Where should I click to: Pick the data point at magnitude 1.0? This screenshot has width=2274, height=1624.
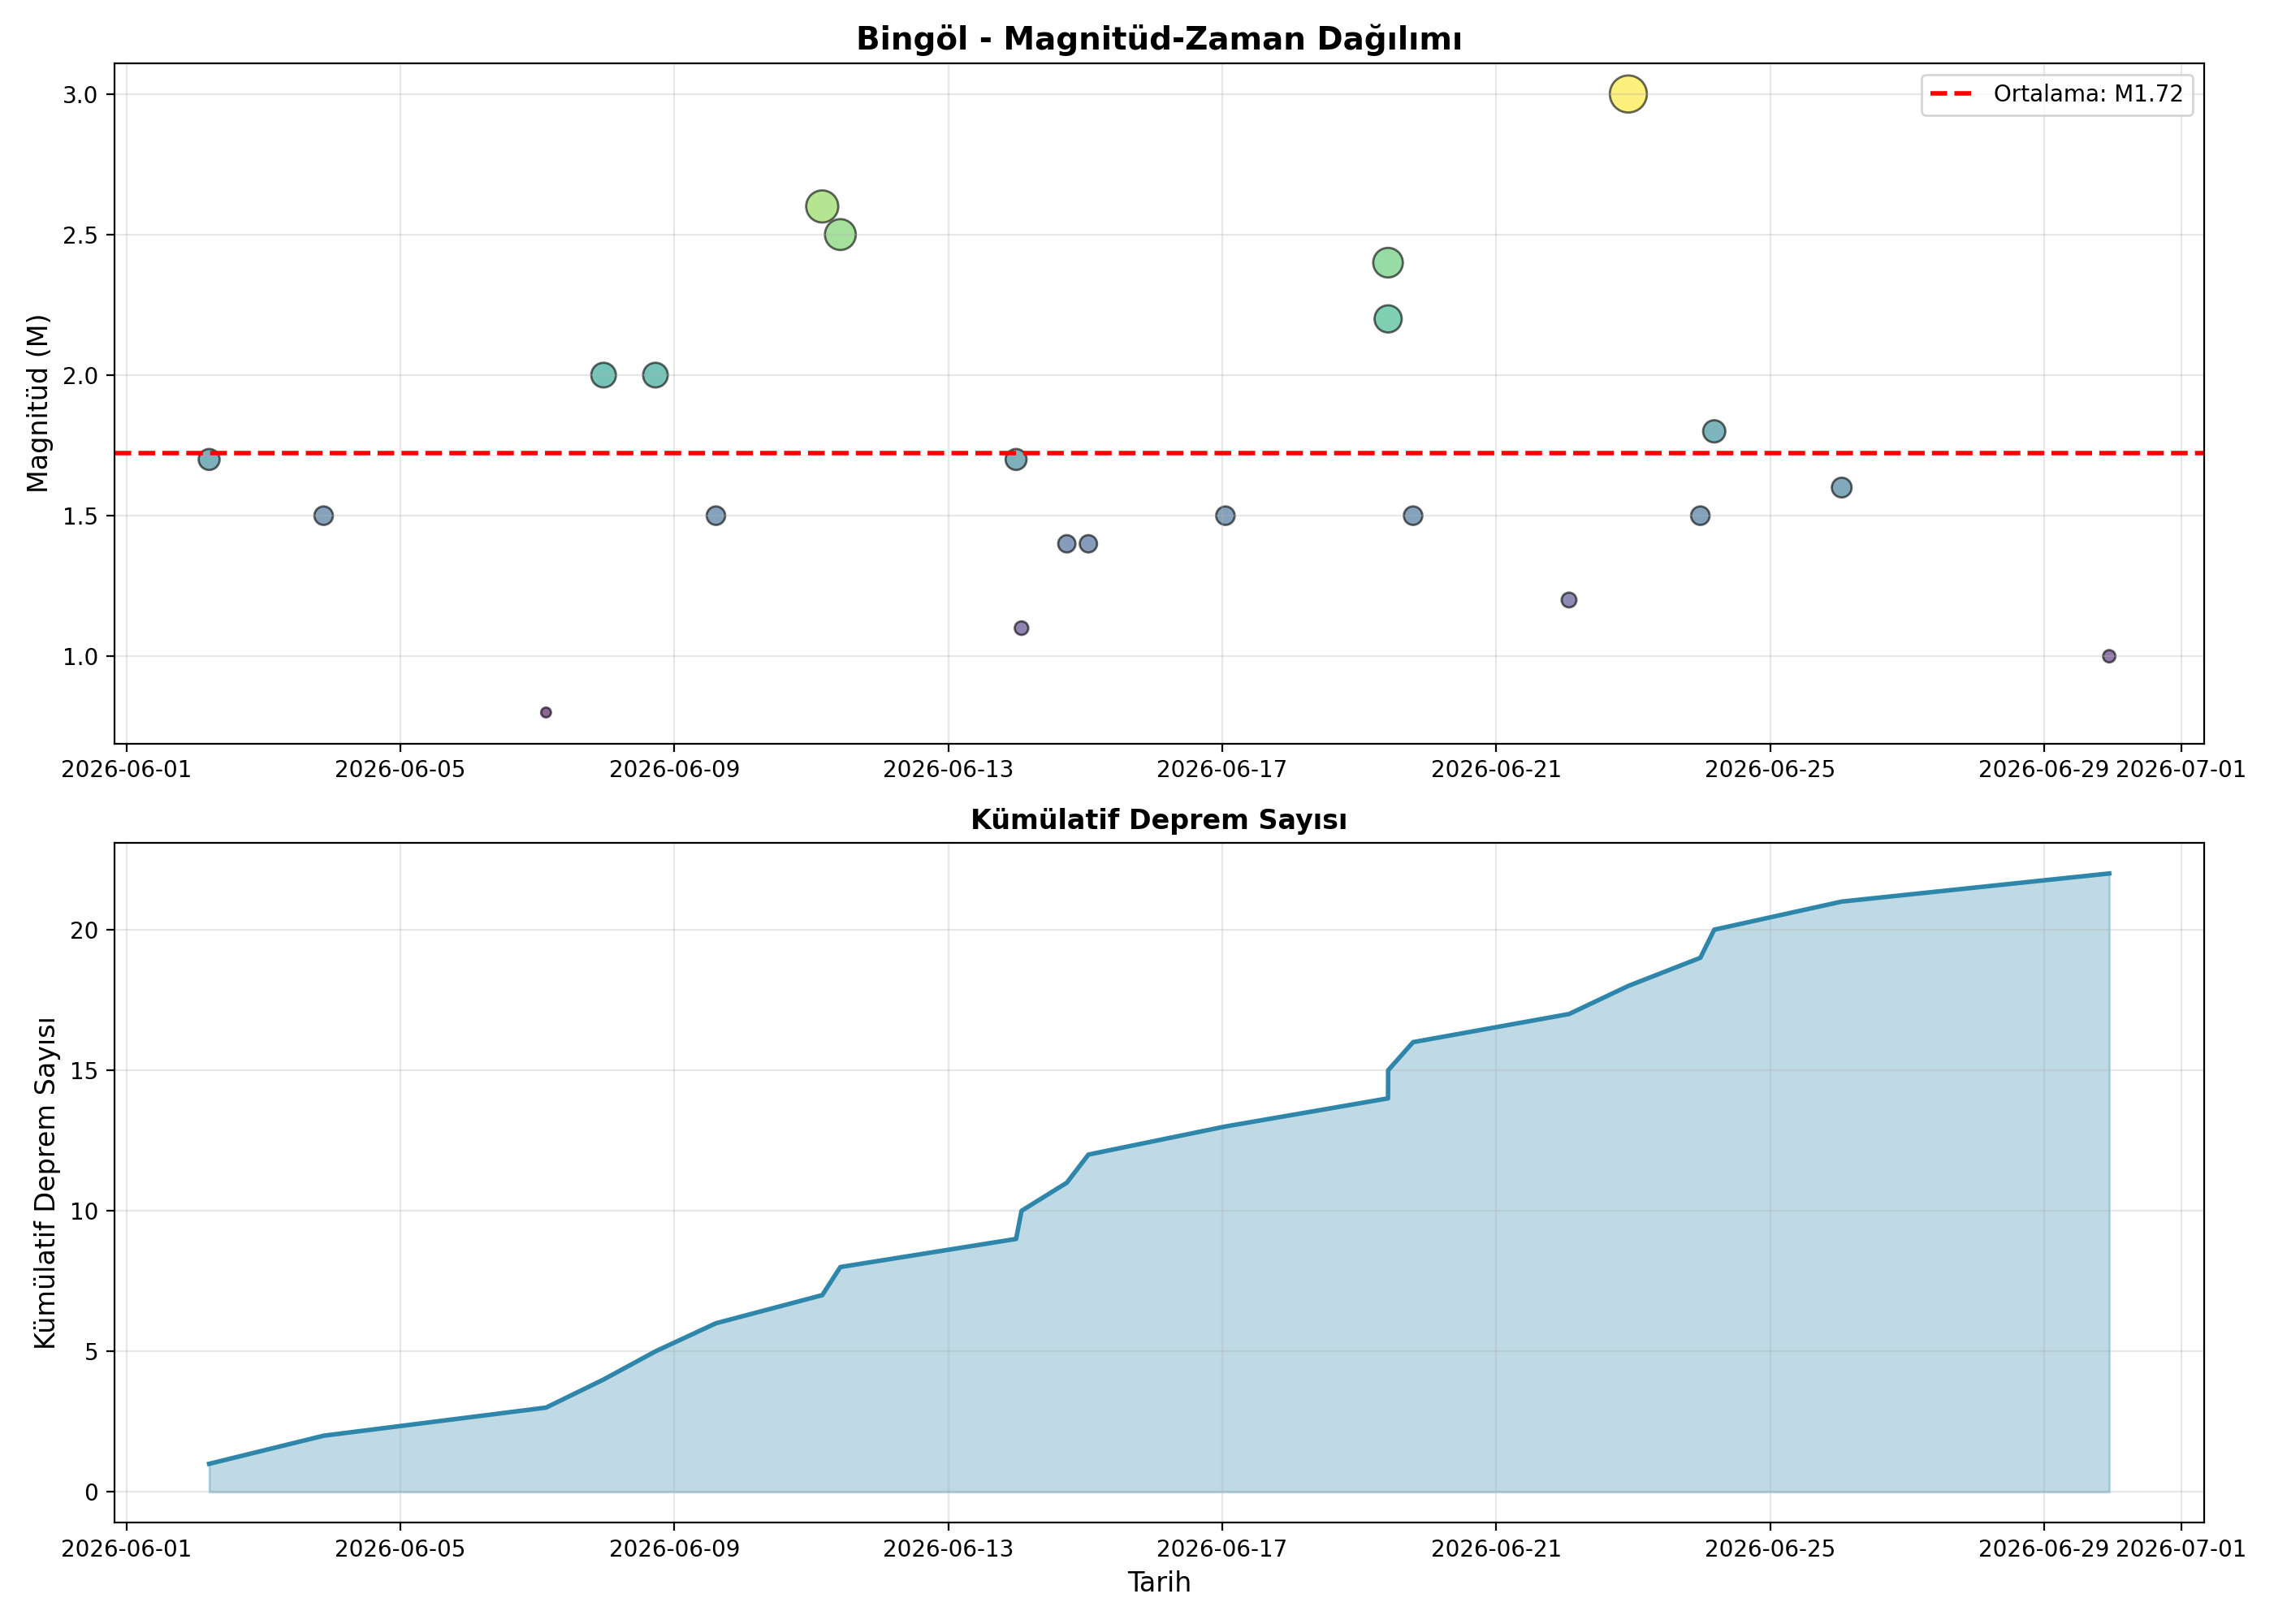[x=2109, y=657]
